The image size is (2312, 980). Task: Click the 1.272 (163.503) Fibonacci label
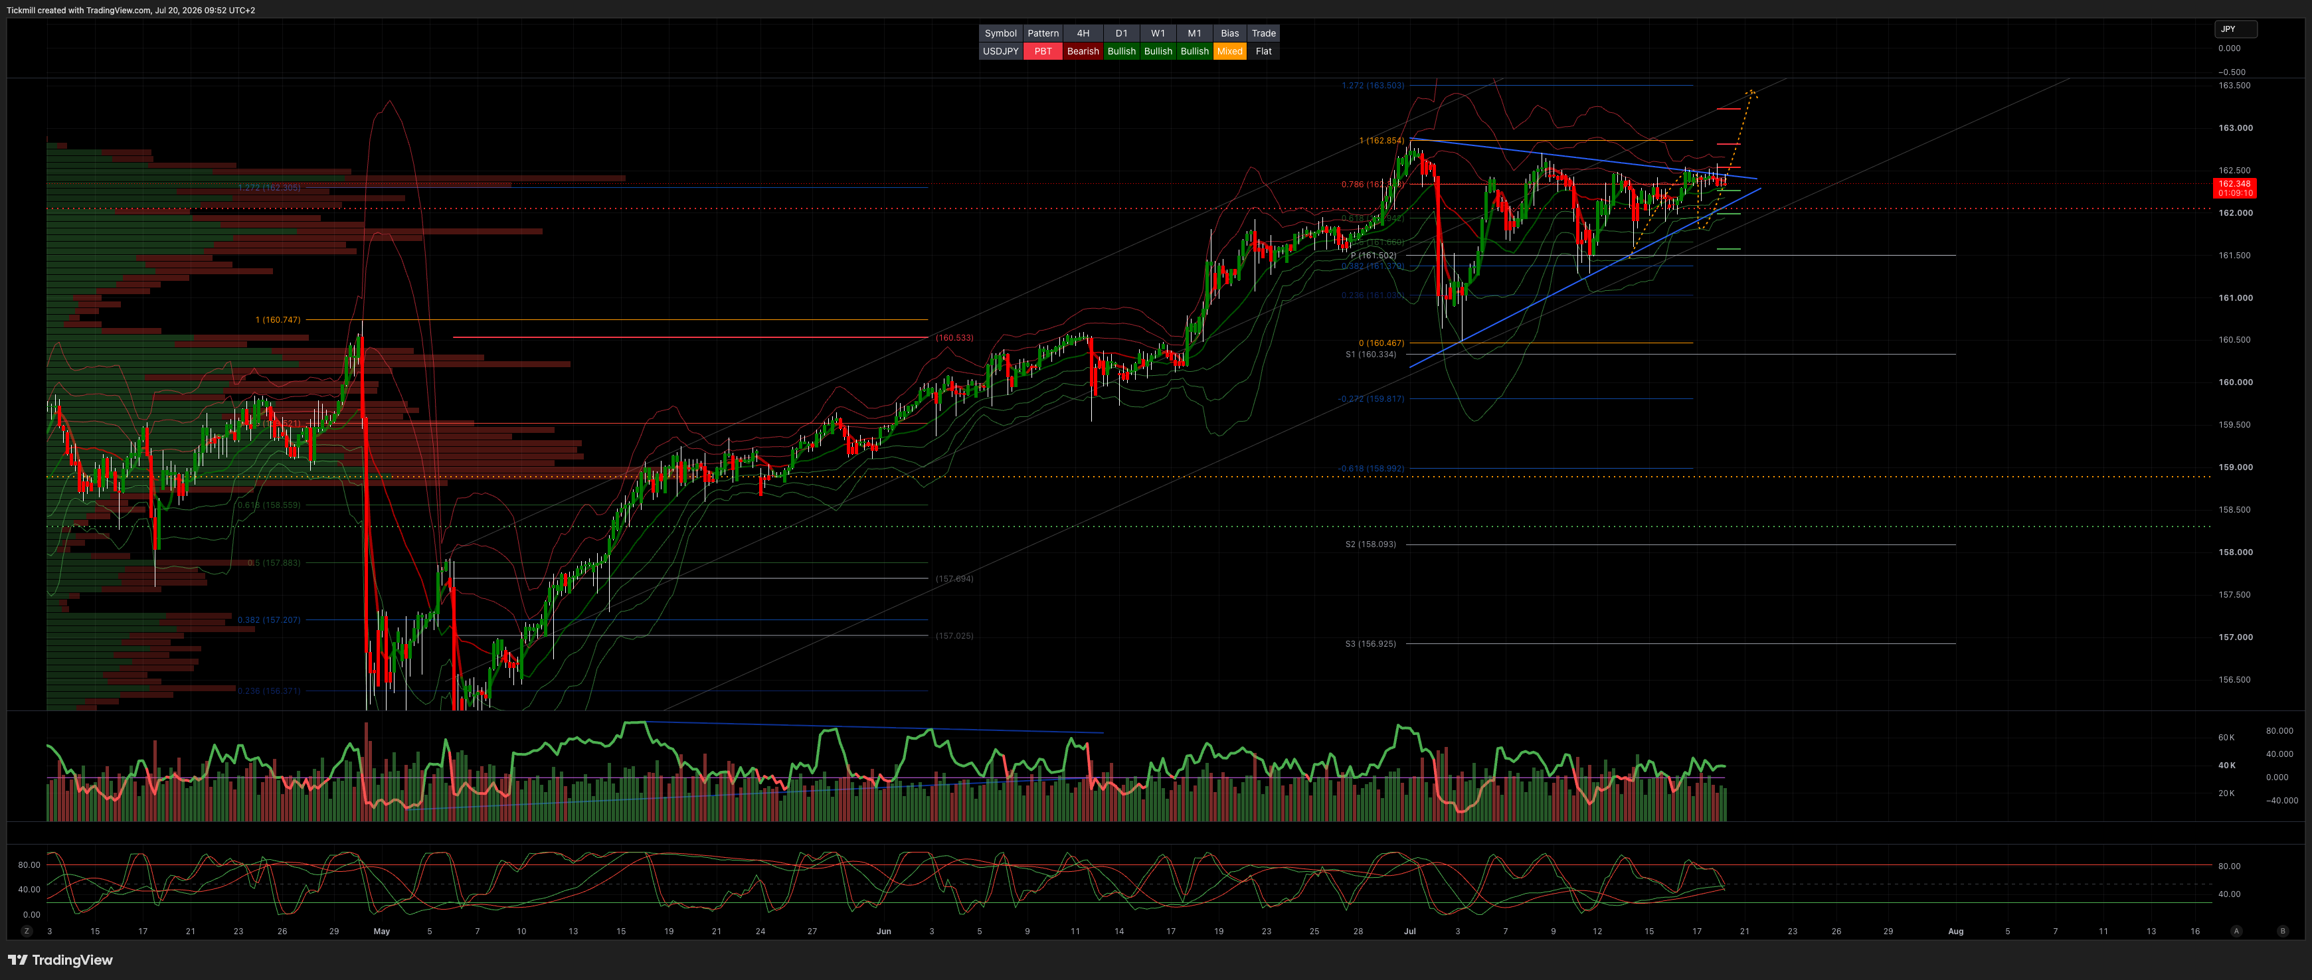click(x=1372, y=85)
